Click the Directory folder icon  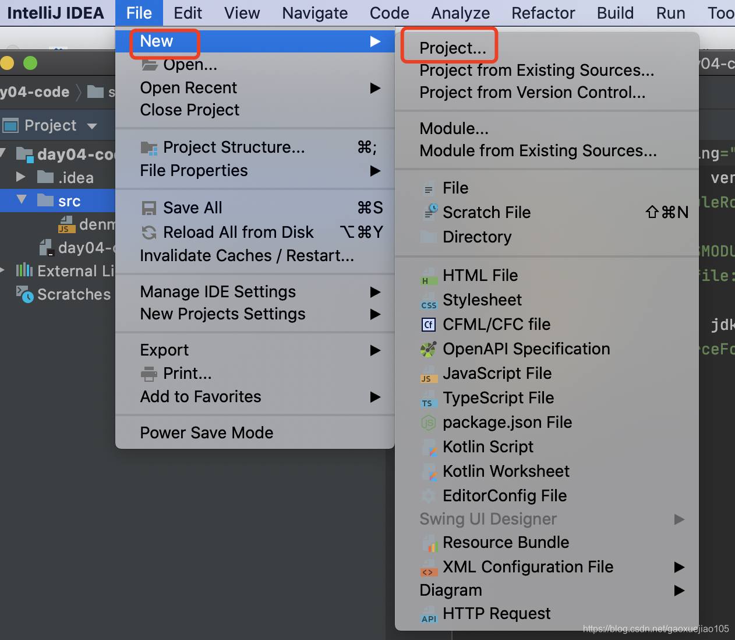pyautogui.click(x=429, y=237)
